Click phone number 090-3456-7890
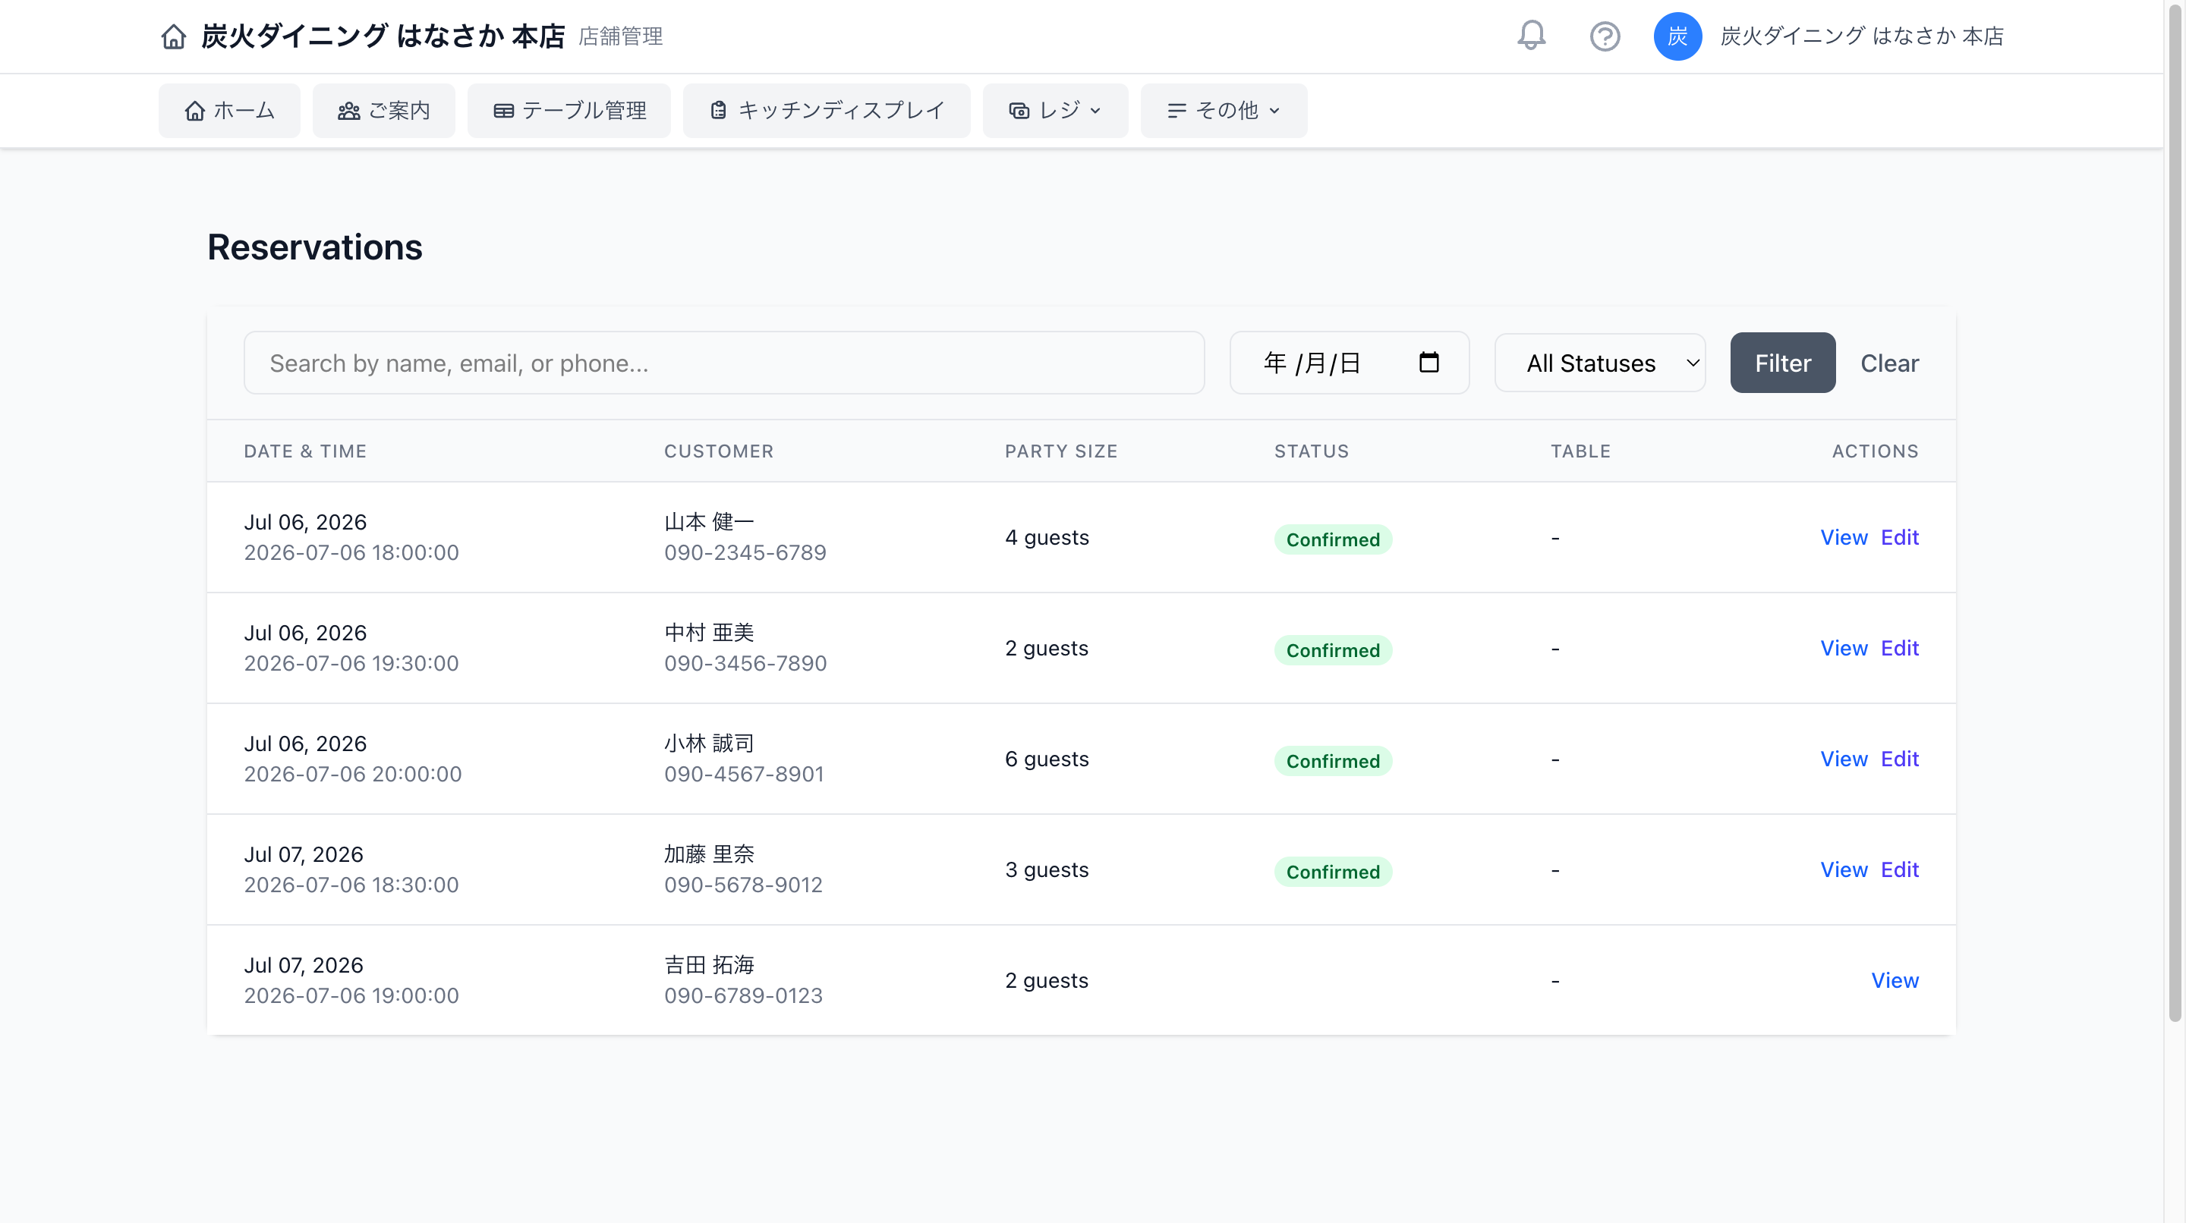Screen dimensions: 2186x1223 tap(745, 663)
